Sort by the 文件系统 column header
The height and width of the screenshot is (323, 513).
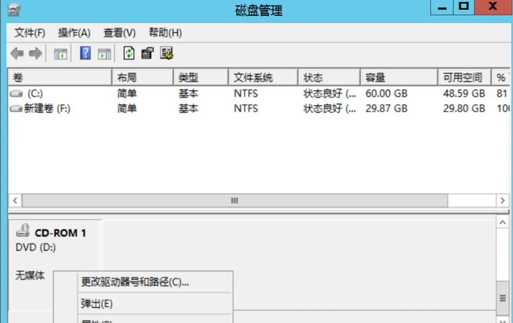[x=263, y=78]
